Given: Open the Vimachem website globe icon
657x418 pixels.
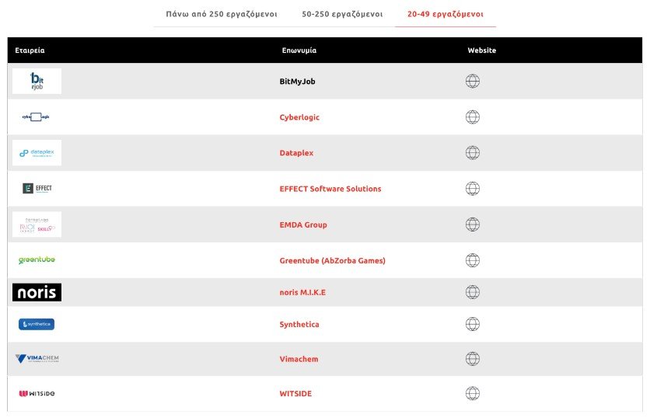Looking at the screenshot, I should tap(472, 359).
